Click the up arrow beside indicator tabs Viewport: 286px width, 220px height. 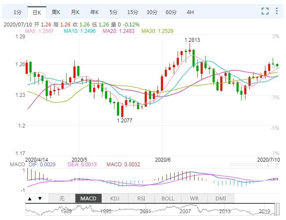coord(30,198)
